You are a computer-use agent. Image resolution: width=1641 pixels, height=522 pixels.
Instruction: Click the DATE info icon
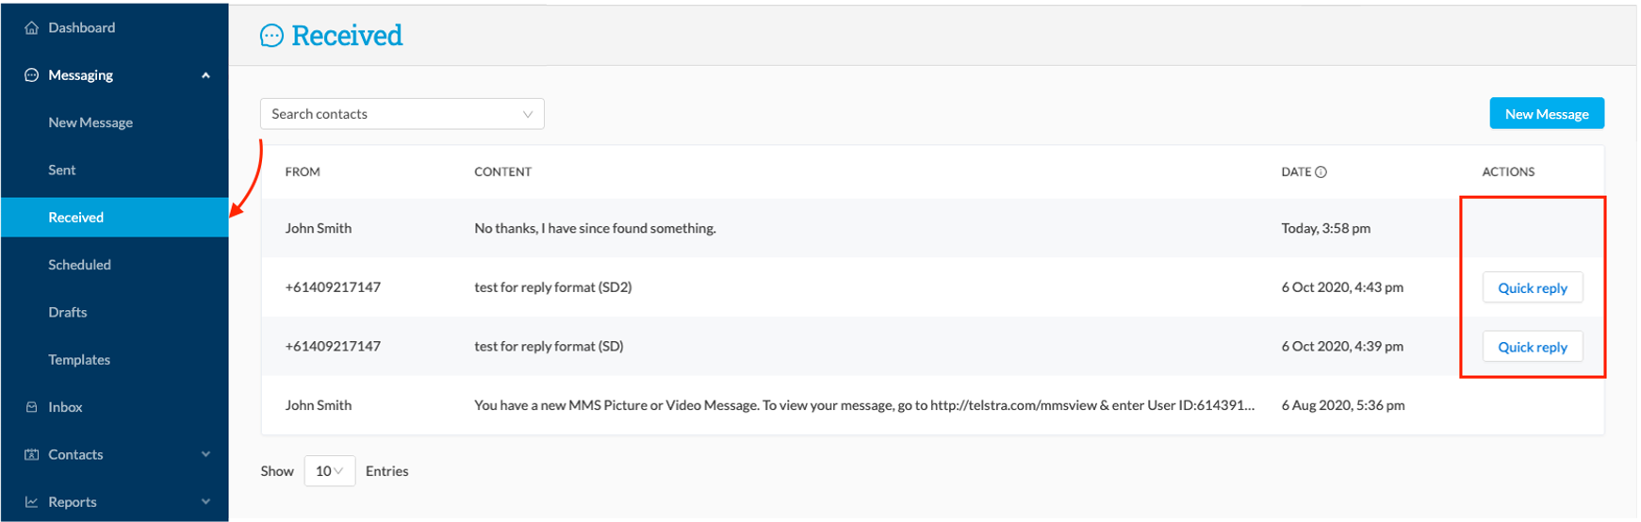click(1321, 171)
